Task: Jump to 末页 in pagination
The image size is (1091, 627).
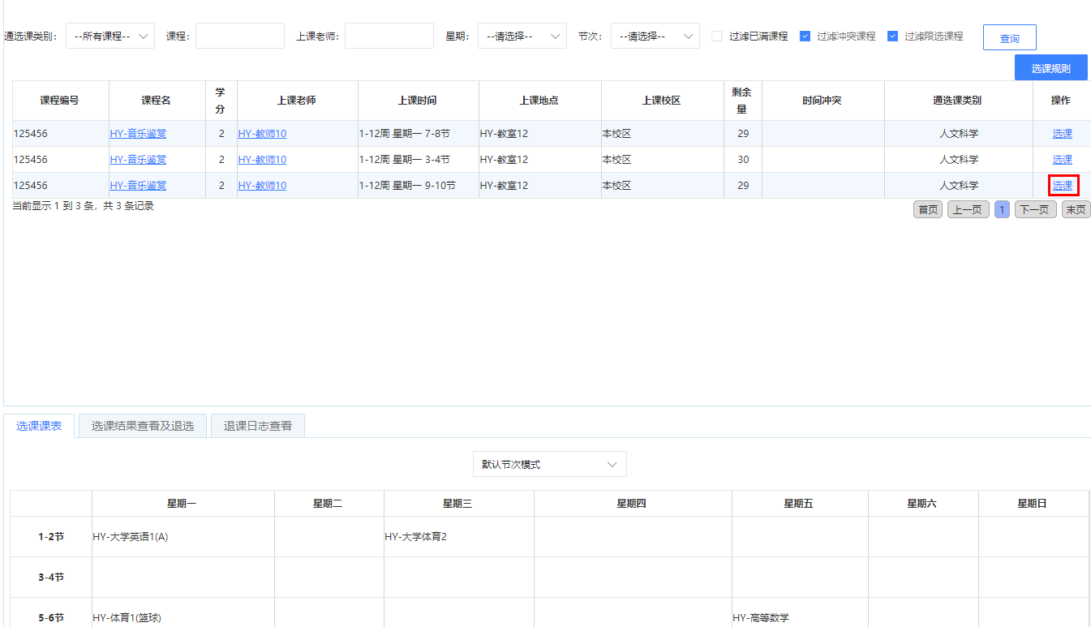Action: [1076, 210]
